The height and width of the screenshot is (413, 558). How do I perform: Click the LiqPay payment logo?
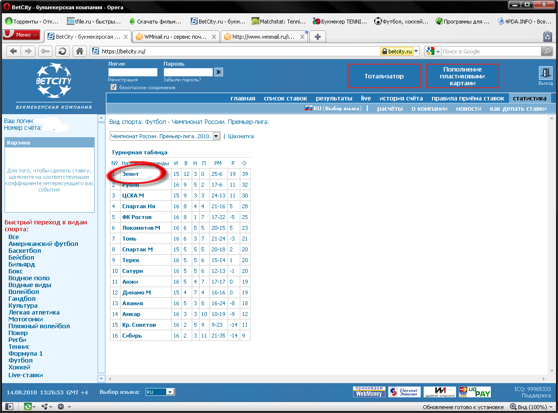pos(475,391)
